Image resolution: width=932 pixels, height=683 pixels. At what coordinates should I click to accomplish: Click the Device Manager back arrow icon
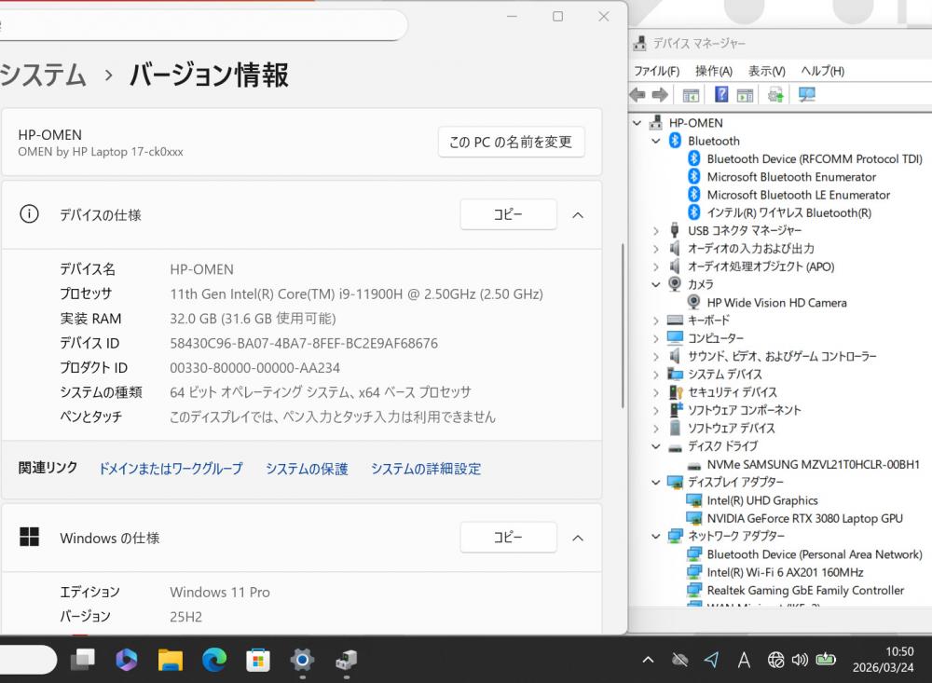[x=637, y=95]
